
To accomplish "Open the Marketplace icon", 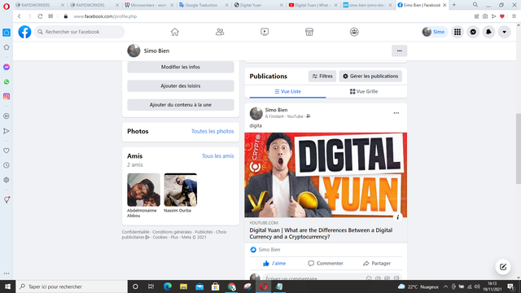I will tap(309, 32).
